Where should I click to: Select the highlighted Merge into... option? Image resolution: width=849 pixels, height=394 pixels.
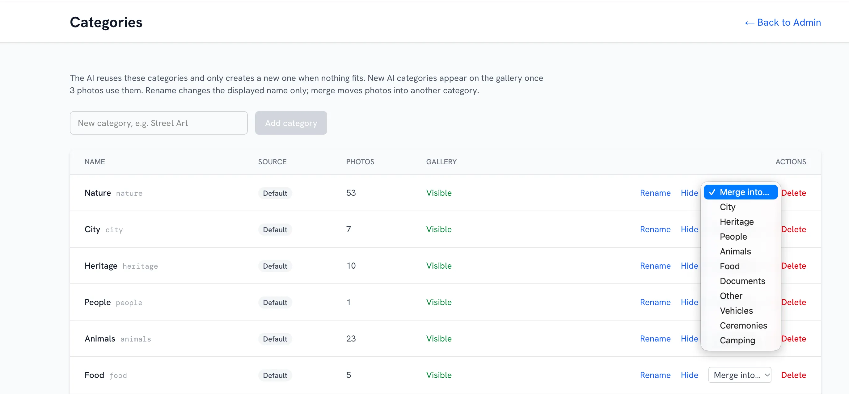741,192
